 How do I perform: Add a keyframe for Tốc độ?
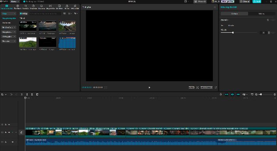pyautogui.click(x=273, y=33)
